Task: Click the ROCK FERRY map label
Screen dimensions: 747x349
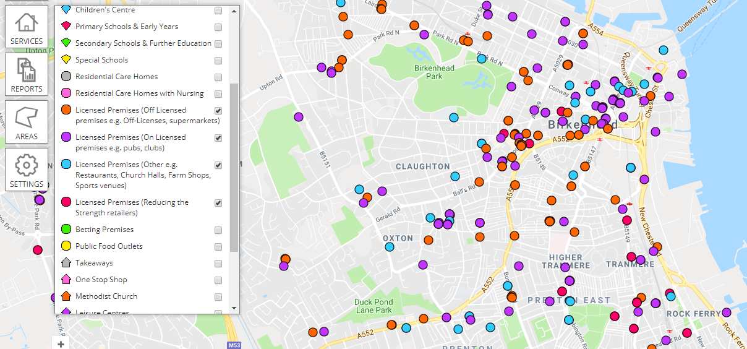Action: (x=694, y=314)
